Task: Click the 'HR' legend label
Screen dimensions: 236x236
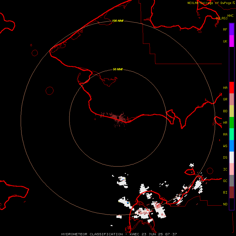Action: [x=225, y=122]
